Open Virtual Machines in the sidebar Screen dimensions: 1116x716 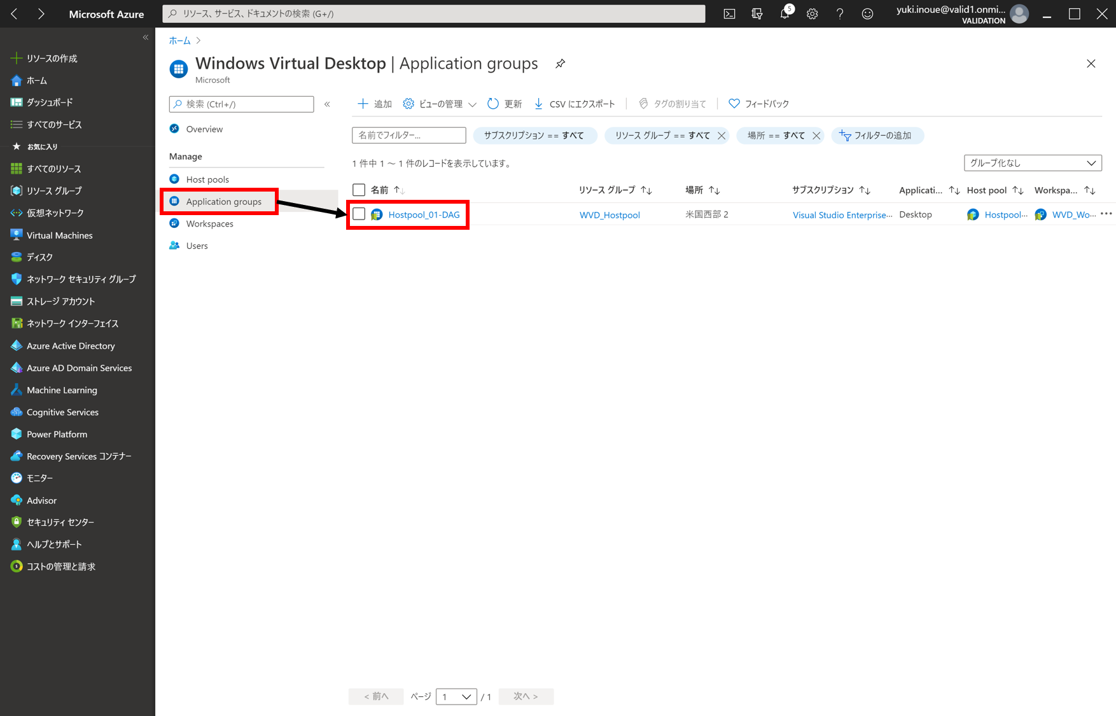(59, 235)
